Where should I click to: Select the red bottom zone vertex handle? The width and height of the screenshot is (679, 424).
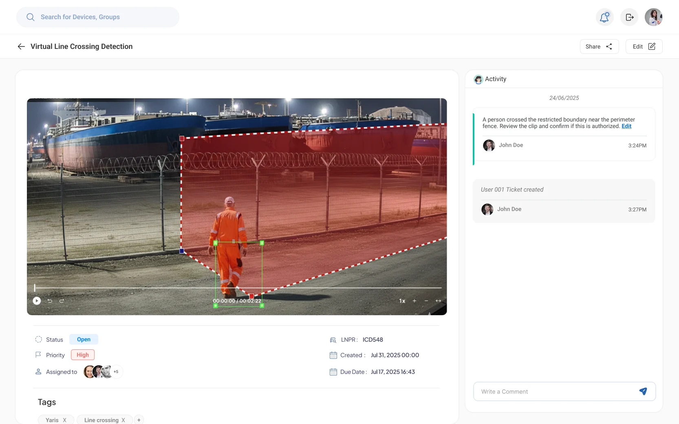[251, 296]
